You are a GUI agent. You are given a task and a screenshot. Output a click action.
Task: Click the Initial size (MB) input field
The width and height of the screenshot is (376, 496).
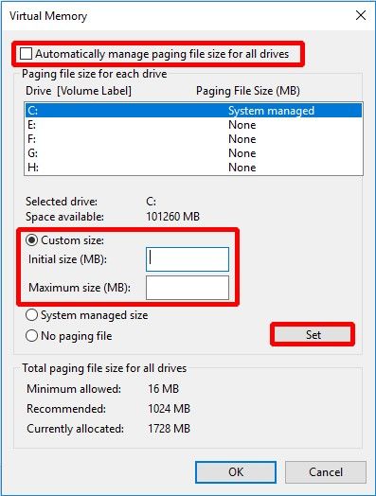click(x=188, y=259)
